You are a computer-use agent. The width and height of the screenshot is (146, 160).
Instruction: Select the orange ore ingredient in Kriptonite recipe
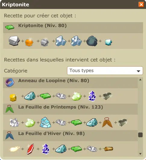tap(29, 42)
